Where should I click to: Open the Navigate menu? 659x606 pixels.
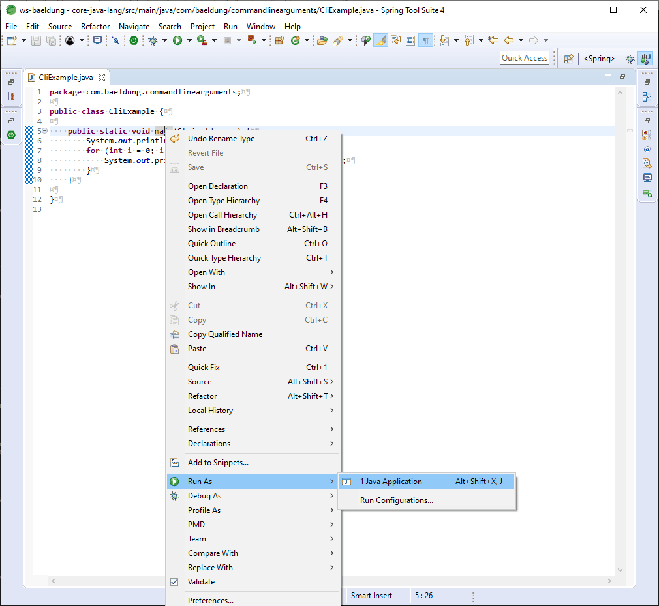(134, 27)
